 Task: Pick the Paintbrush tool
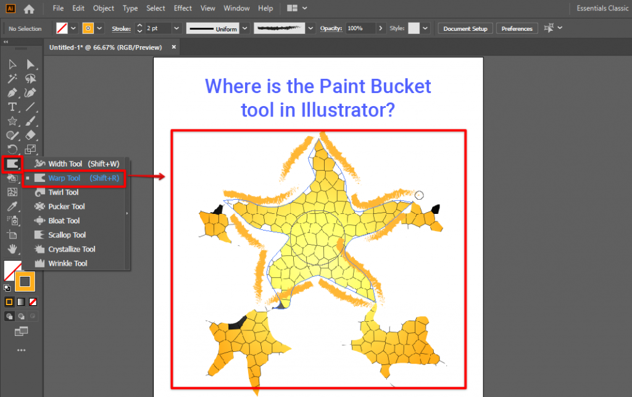click(30, 121)
